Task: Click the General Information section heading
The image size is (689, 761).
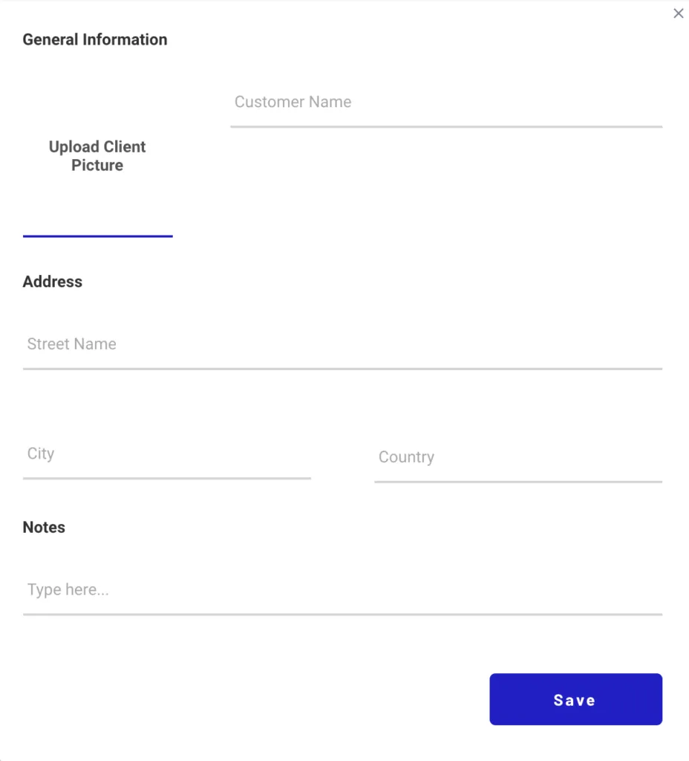Action: point(94,39)
